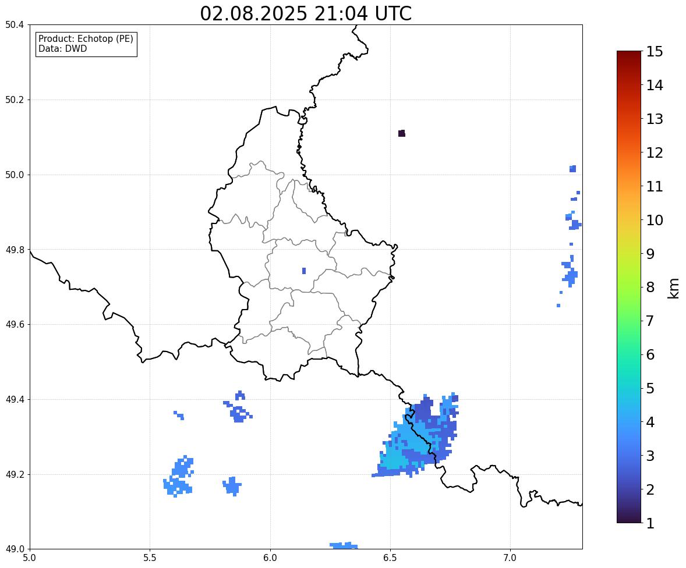Click the colorbar tick label '12'

click(655, 152)
